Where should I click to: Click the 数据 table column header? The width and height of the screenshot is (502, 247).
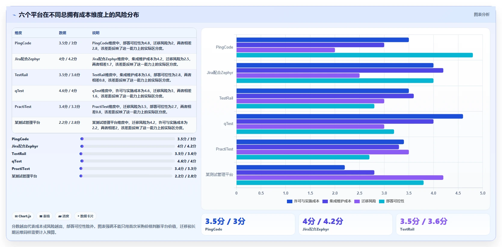pos(63,33)
